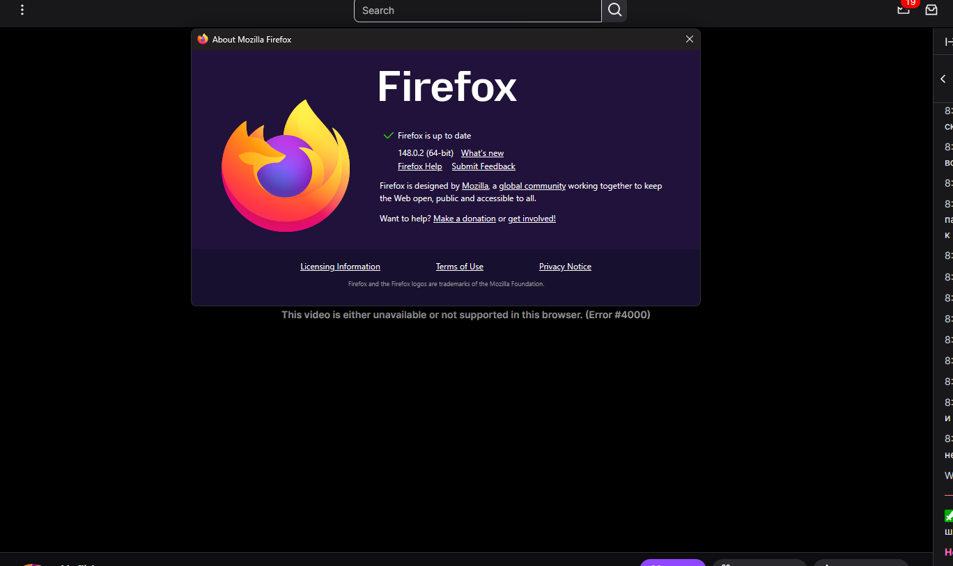Image resolution: width=953 pixels, height=566 pixels.
Task: Click the video error #4000 message
Action: pos(465,315)
